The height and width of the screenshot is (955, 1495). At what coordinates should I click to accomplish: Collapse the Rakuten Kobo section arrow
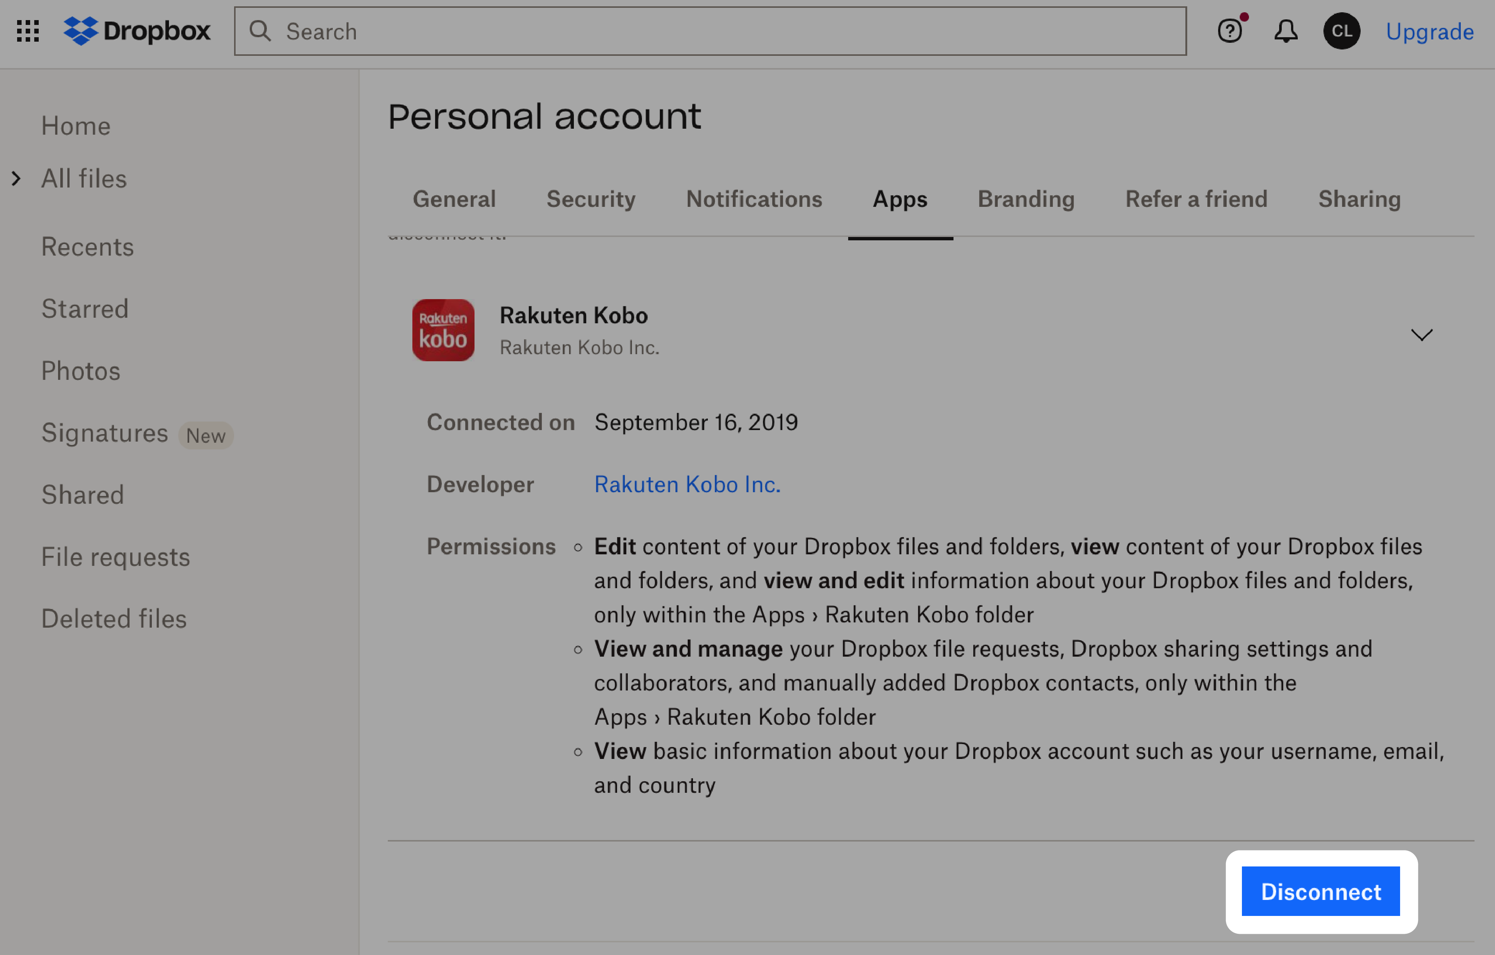(1422, 334)
